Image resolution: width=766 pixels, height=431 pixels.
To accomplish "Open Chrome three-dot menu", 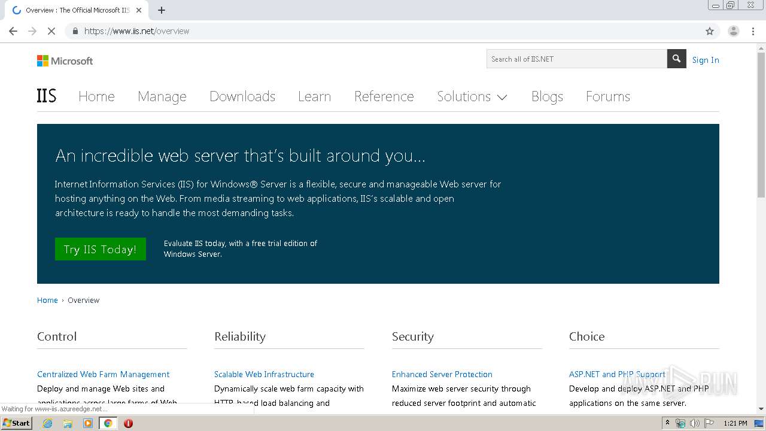I will pyautogui.click(x=753, y=31).
